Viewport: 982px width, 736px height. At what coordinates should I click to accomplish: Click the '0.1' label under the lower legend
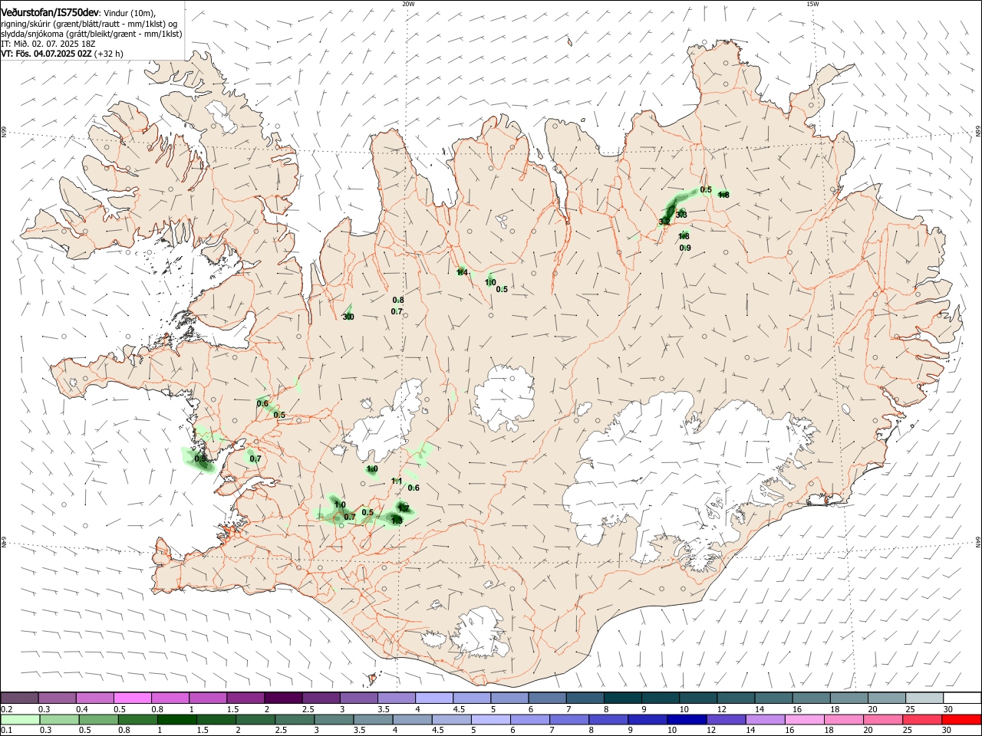point(7,731)
